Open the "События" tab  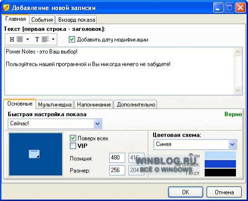point(42,20)
